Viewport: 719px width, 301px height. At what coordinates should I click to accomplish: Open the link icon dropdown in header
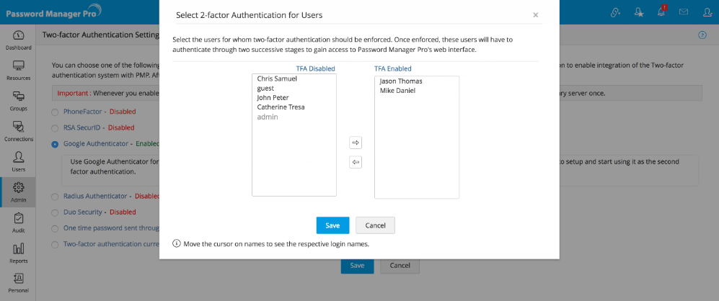tap(616, 12)
